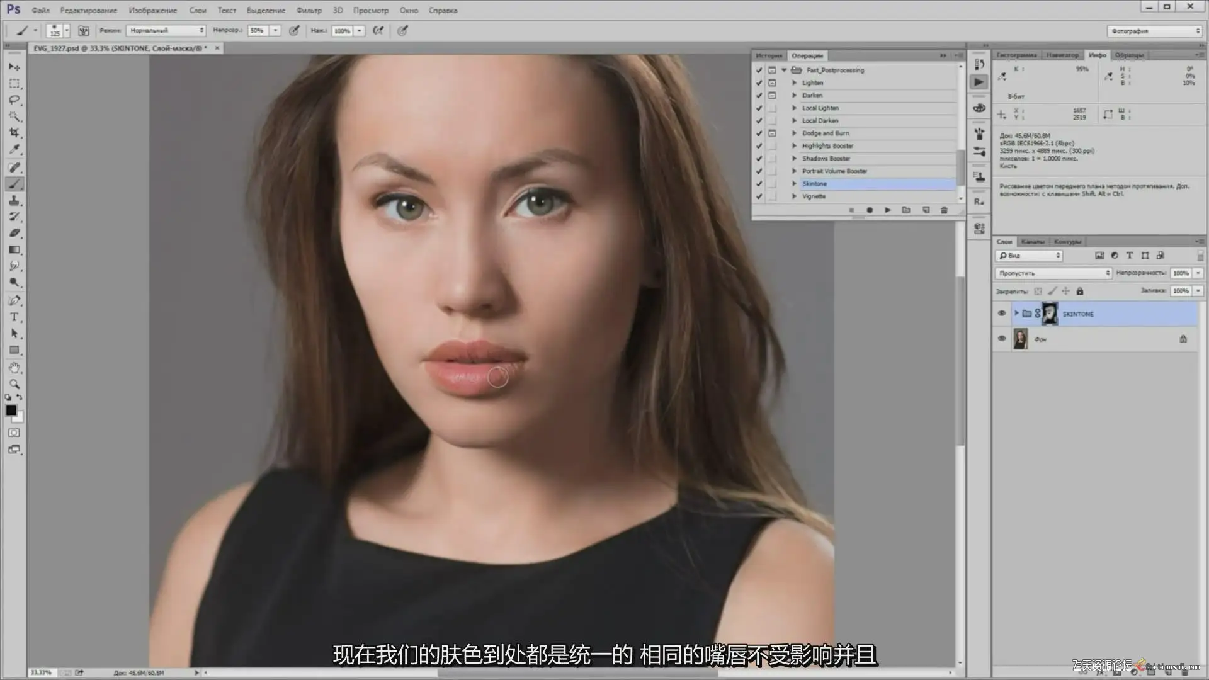Expand the SKINTONE group contents
Screen dimensions: 1209x680
coord(1016,313)
